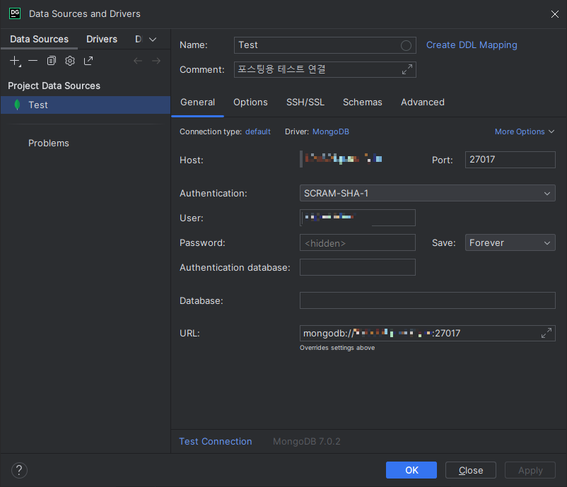This screenshot has height=487, width=567.
Task: Focus the Host input field
Action: tap(358, 160)
